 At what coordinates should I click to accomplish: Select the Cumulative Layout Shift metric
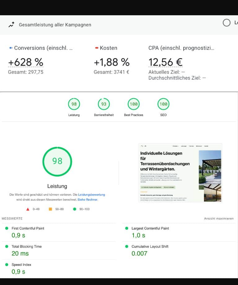tap(150, 246)
